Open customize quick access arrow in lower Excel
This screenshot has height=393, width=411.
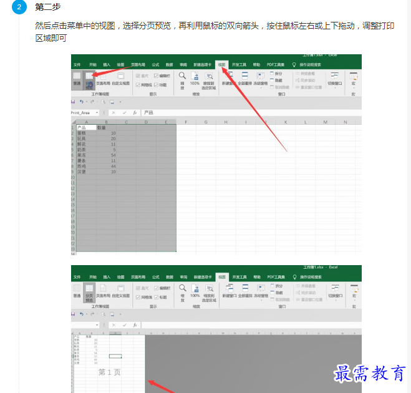(x=120, y=314)
